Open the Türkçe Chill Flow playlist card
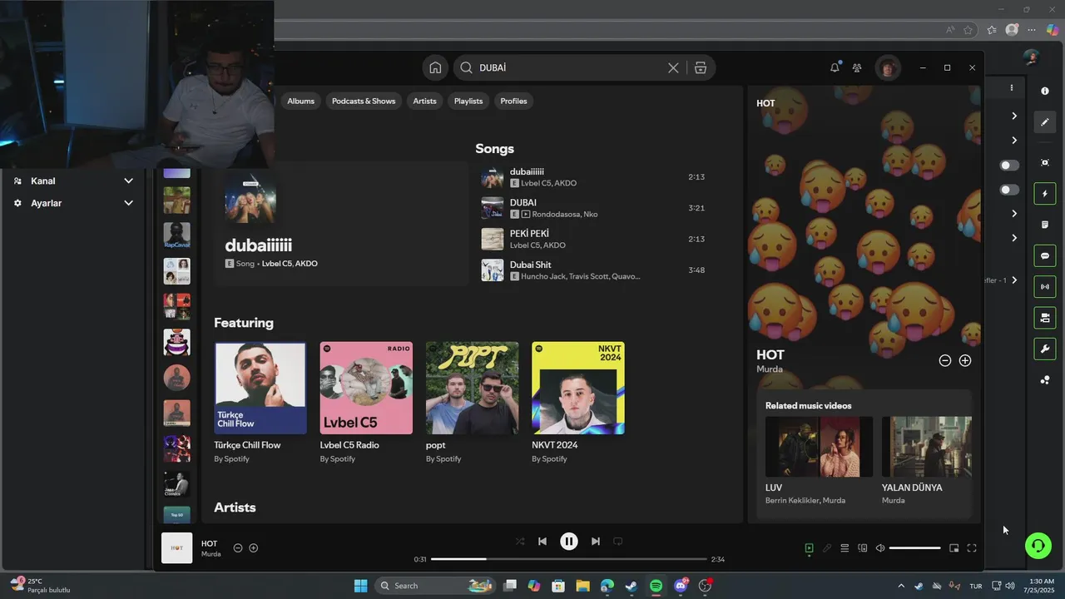1065x599 pixels. click(260, 403)
